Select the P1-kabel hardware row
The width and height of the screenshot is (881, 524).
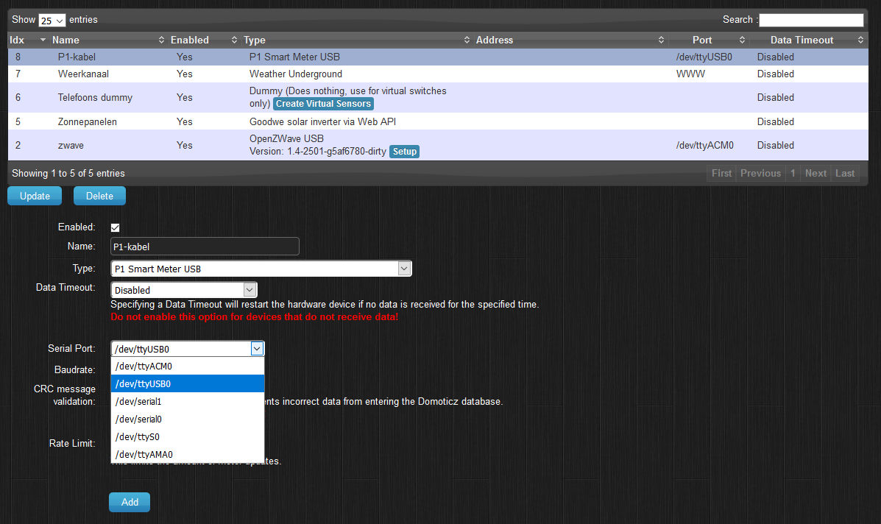(438, 57)
